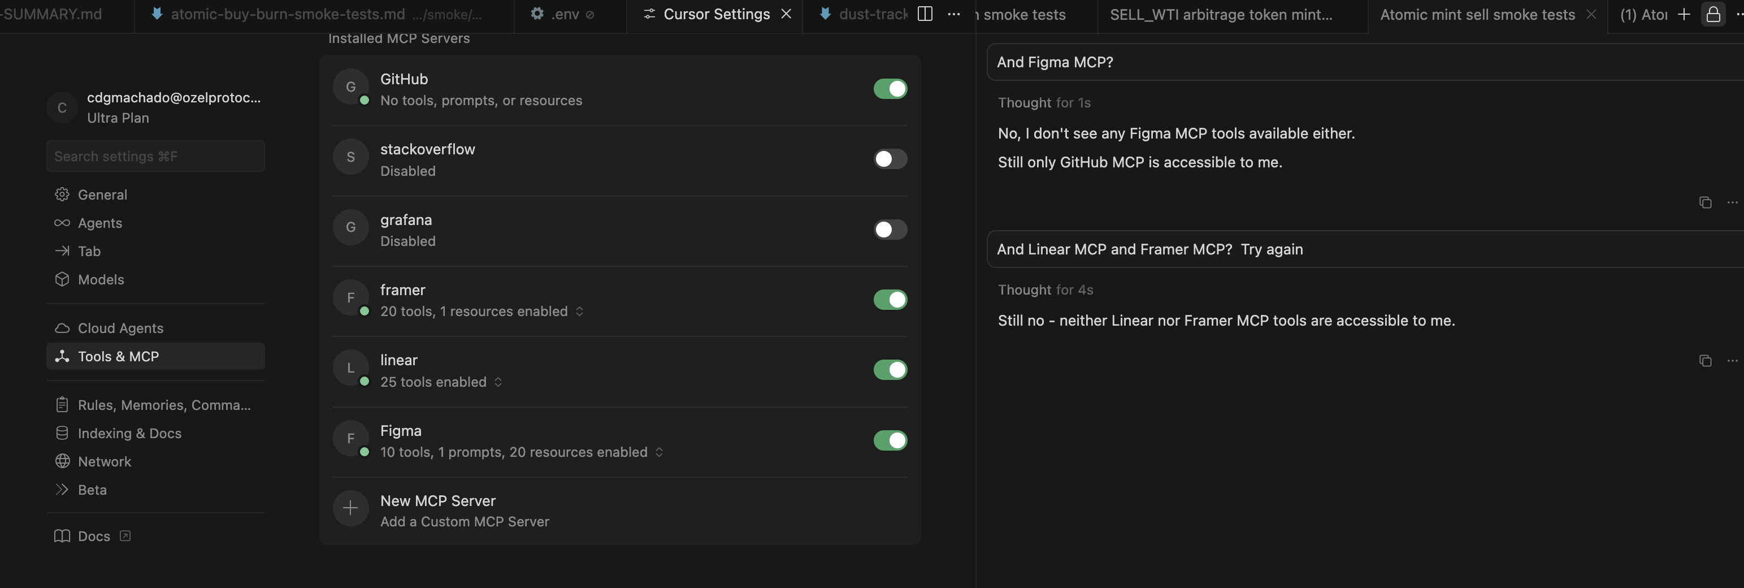Open more options for Linear Framer response
This screenshot has height=588, width=1744.
click(1732, 361)
